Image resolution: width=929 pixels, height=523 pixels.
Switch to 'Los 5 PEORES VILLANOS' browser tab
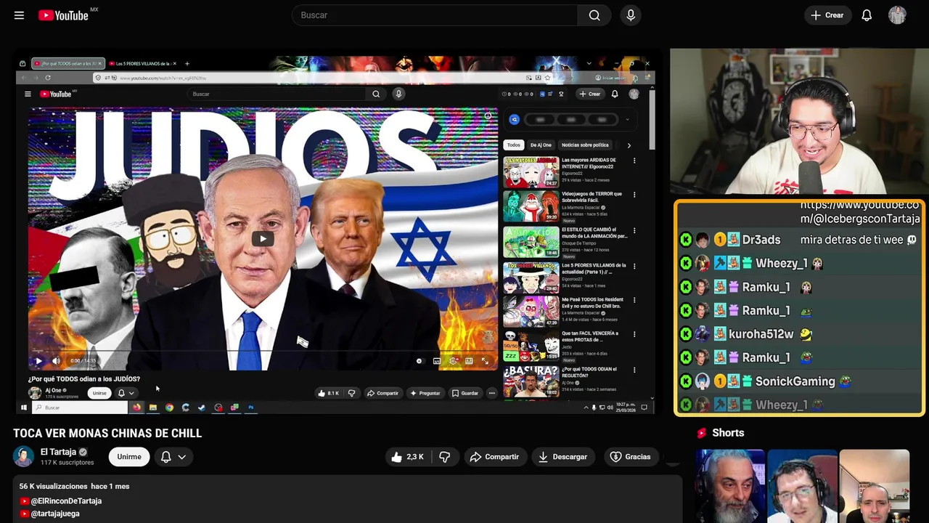point(143,64)
